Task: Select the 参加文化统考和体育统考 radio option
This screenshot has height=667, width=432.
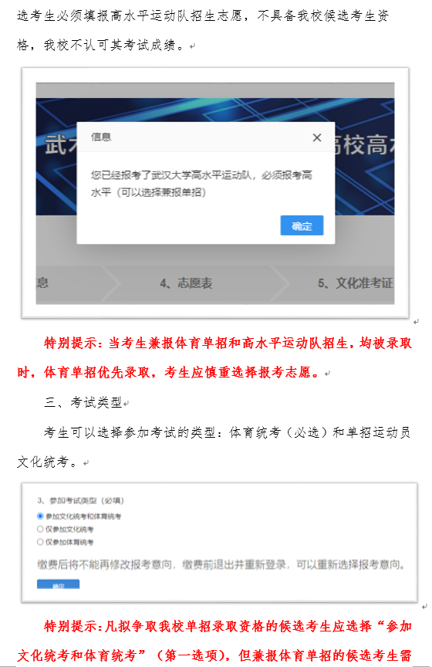Action: click(40, 516)
